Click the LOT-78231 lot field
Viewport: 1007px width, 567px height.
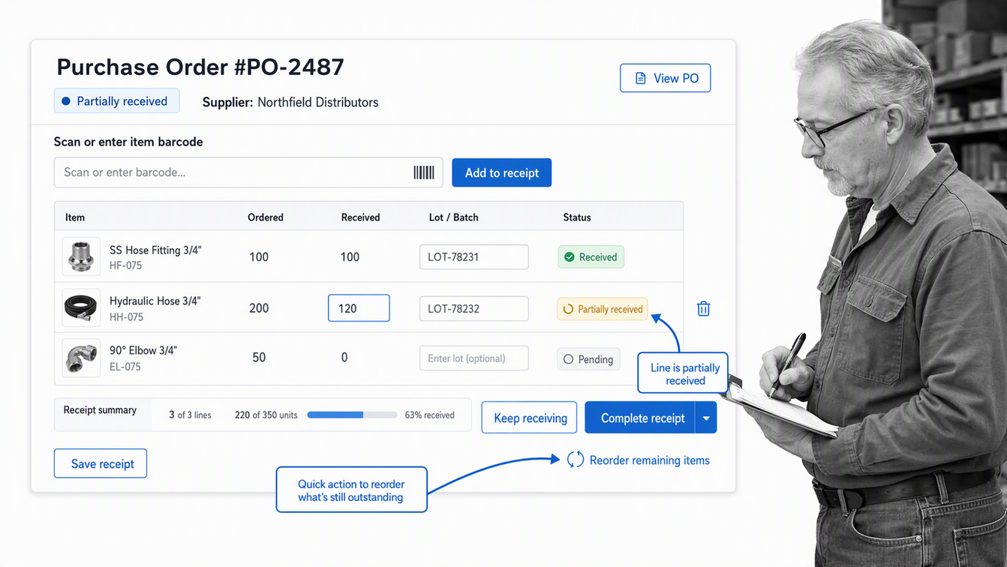coord(473,256)
